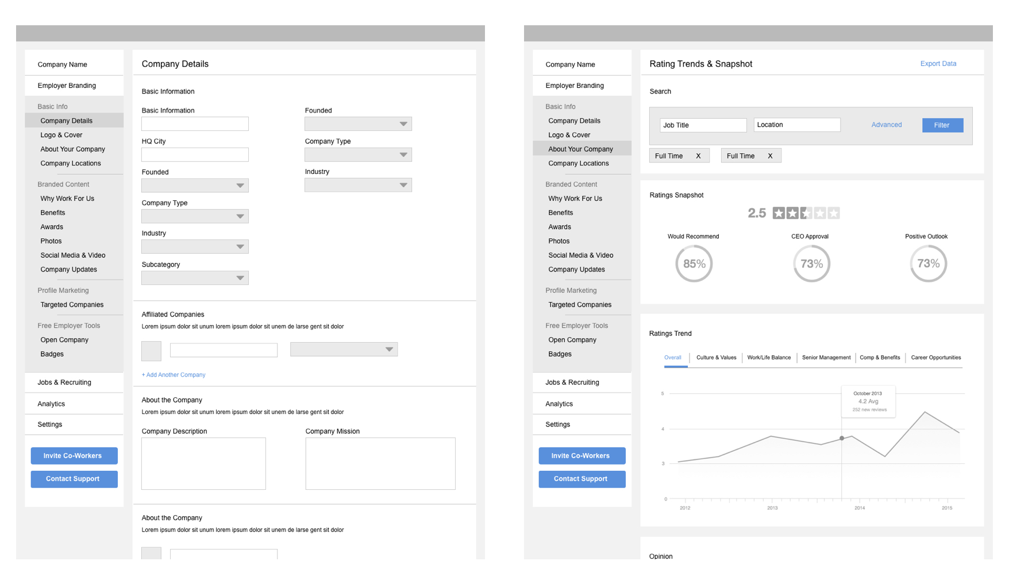This screenshot has width=1009, height=588.
Task: Click the Add Another Company link
Action: [x=174, y=375]
